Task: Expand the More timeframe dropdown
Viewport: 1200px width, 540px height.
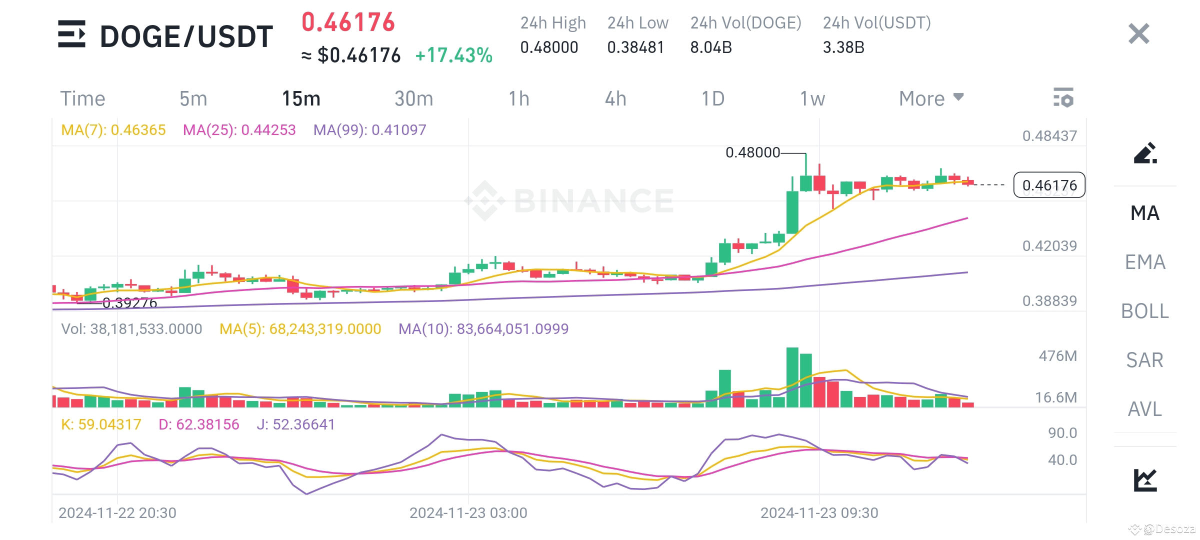Action: coord(929,98)
